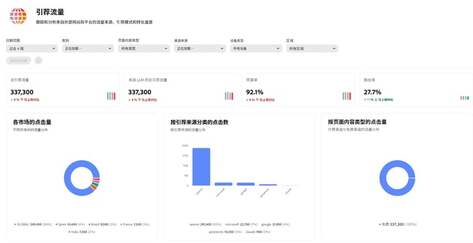This screenshot has height=243, width=473.
Task: Click the 各市场的点击量 chart title
Action: pyautogui.click(x=32, y=122)
